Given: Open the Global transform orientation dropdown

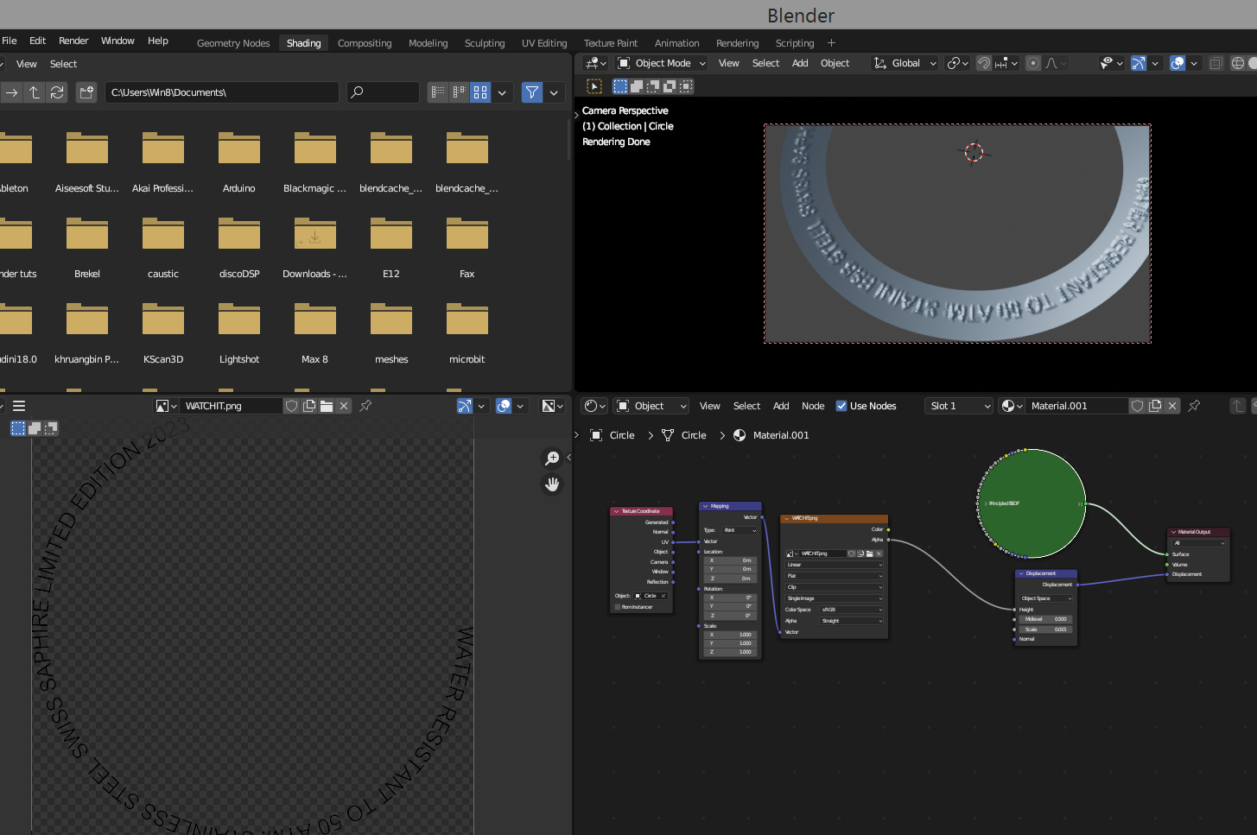Looking at the screenshot, I should click(x=905, y=63).
